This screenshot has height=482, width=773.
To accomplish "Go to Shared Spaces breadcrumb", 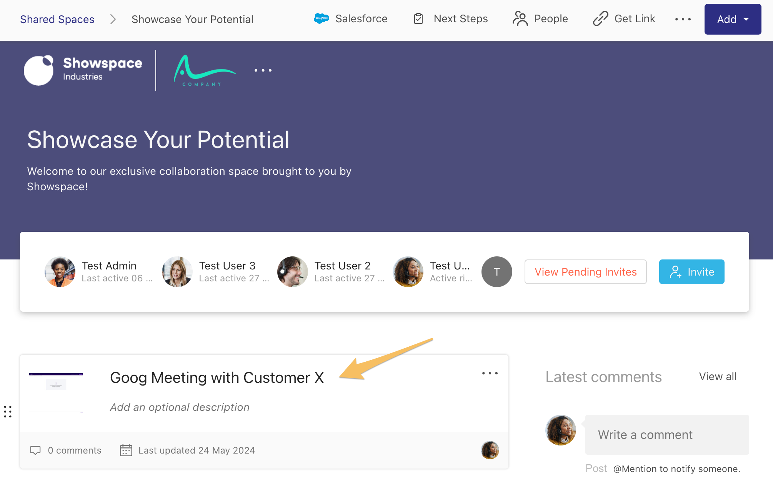I will [57, 19].
